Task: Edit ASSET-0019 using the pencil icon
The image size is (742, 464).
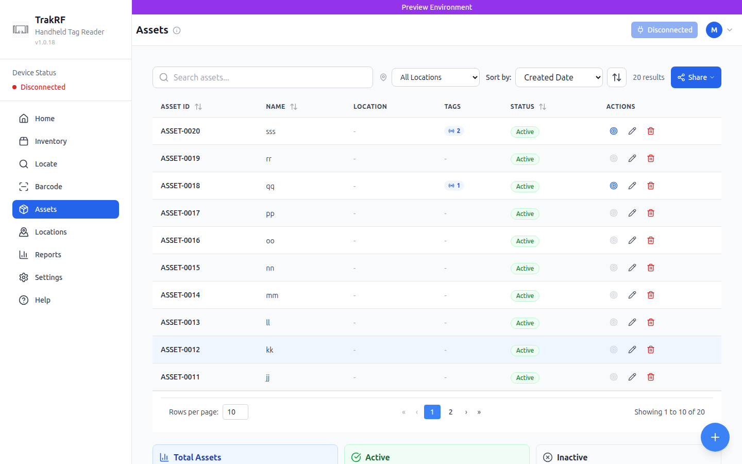Action: pos(632,158)
